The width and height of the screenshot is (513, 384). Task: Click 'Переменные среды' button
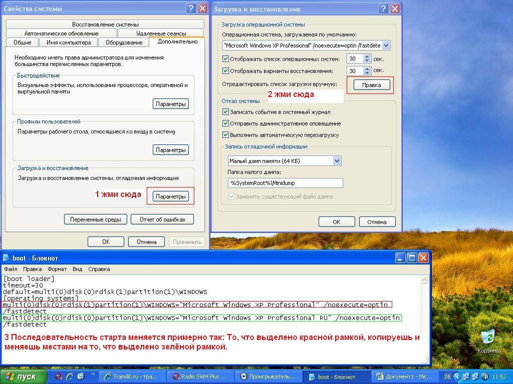click(96, 219)
